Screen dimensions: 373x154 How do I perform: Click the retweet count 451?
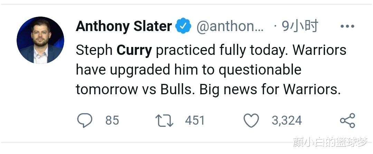click(x=195, y=121)
